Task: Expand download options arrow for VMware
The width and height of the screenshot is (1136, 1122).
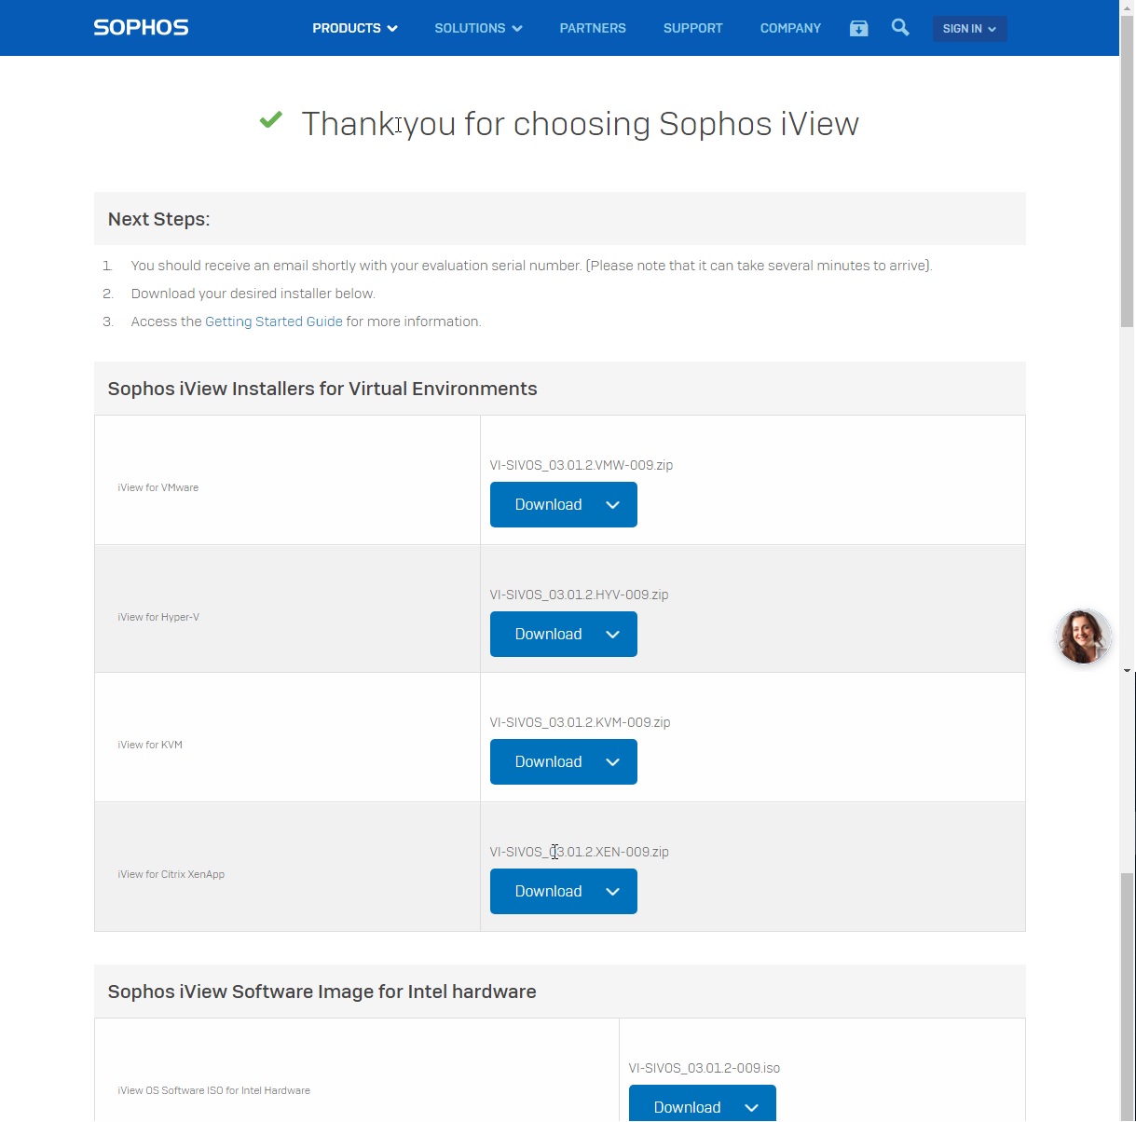Action: [x=612, y=505]
